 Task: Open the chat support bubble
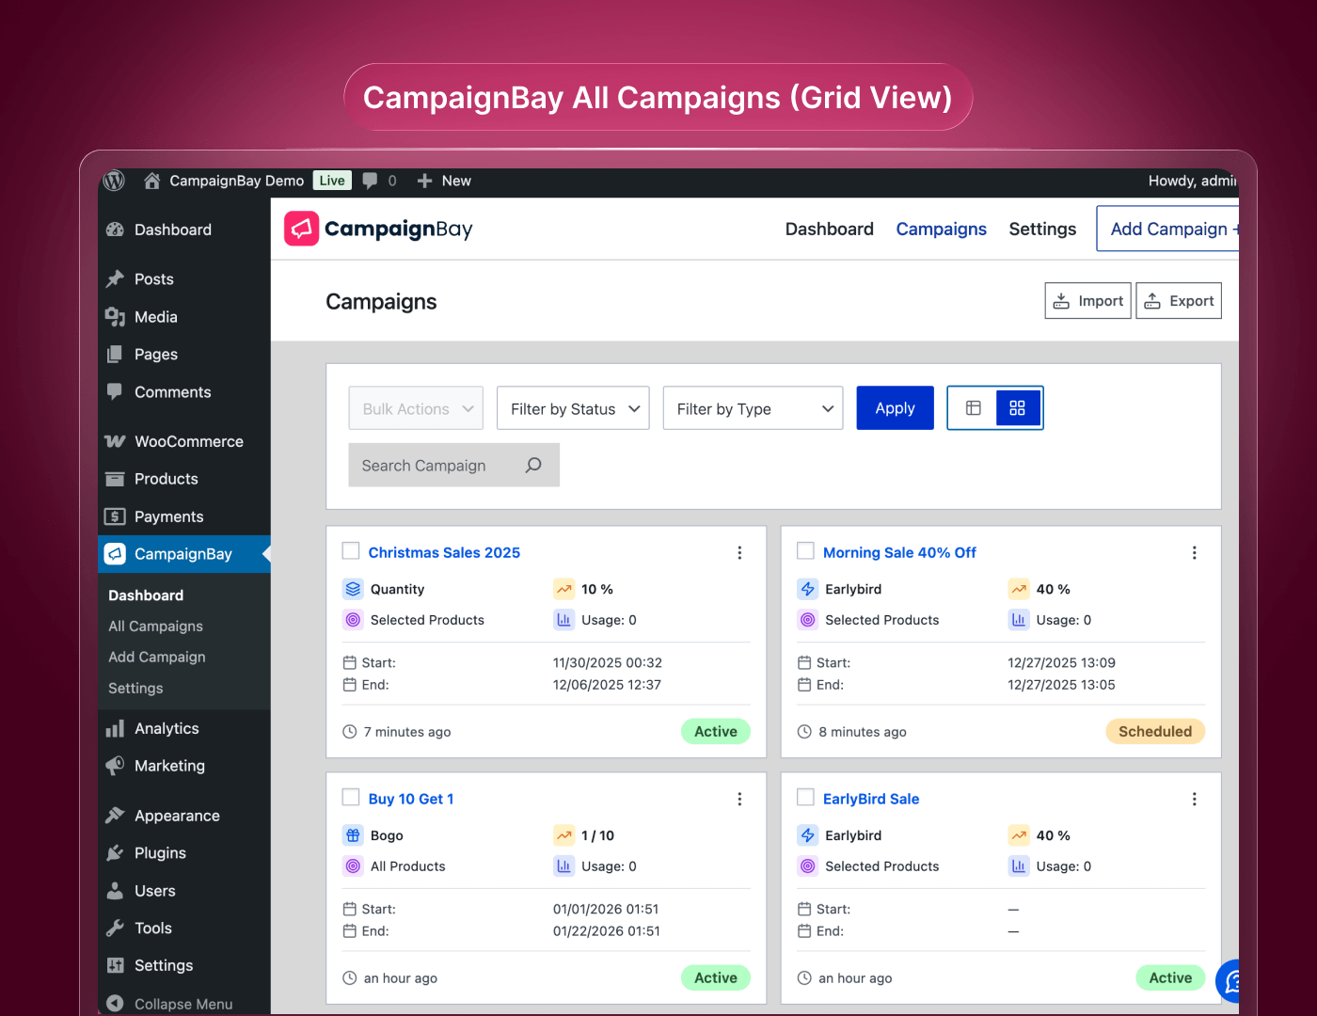pyautogui.click(x=1230, y=981)
